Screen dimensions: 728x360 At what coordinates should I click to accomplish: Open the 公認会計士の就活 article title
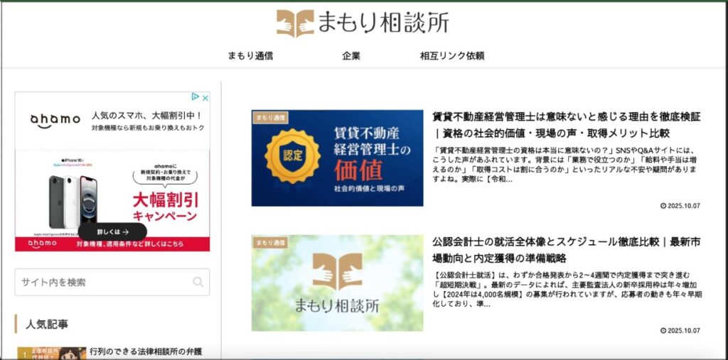click(x=566, y=249)
